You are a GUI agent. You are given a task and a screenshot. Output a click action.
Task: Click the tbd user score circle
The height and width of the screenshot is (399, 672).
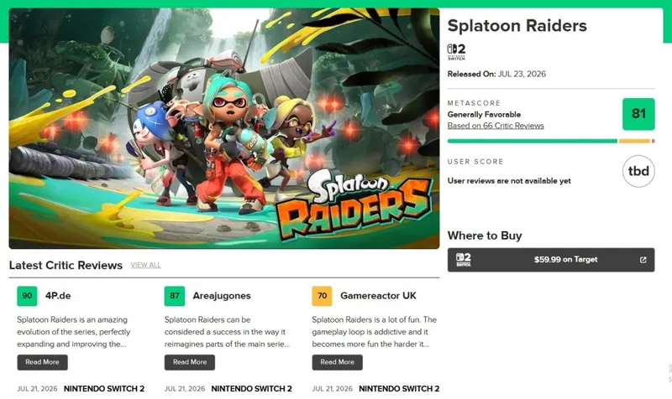[x=638, y=171]
